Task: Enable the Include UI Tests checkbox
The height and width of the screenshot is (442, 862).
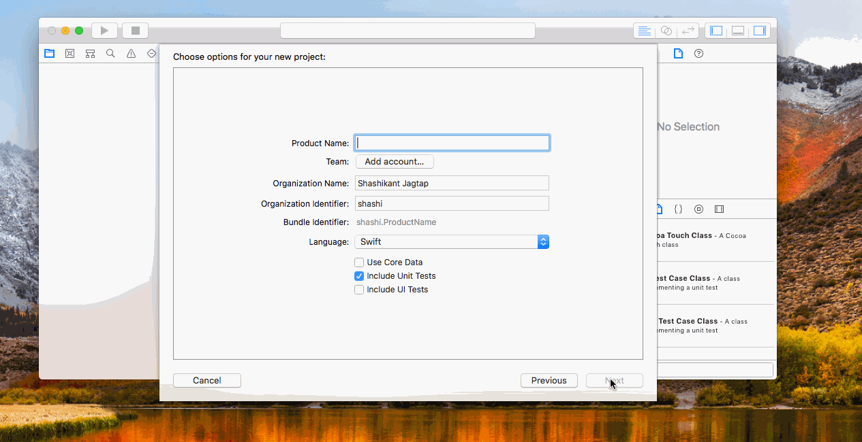Action: [359, 289]
